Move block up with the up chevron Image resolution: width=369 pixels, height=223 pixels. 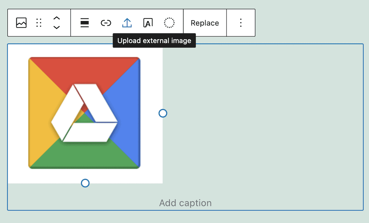(56, 18)
